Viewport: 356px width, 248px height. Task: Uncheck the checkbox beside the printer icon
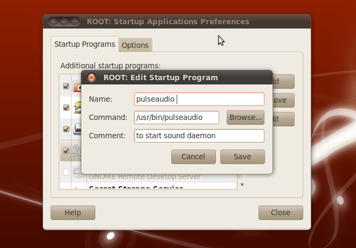[66, 129]
